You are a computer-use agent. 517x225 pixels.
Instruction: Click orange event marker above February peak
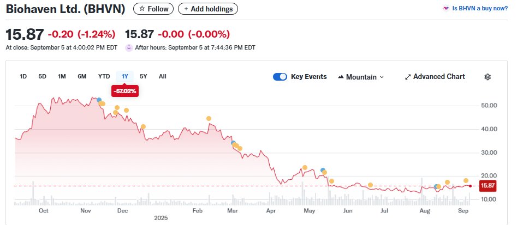click(x=209, y=118)
